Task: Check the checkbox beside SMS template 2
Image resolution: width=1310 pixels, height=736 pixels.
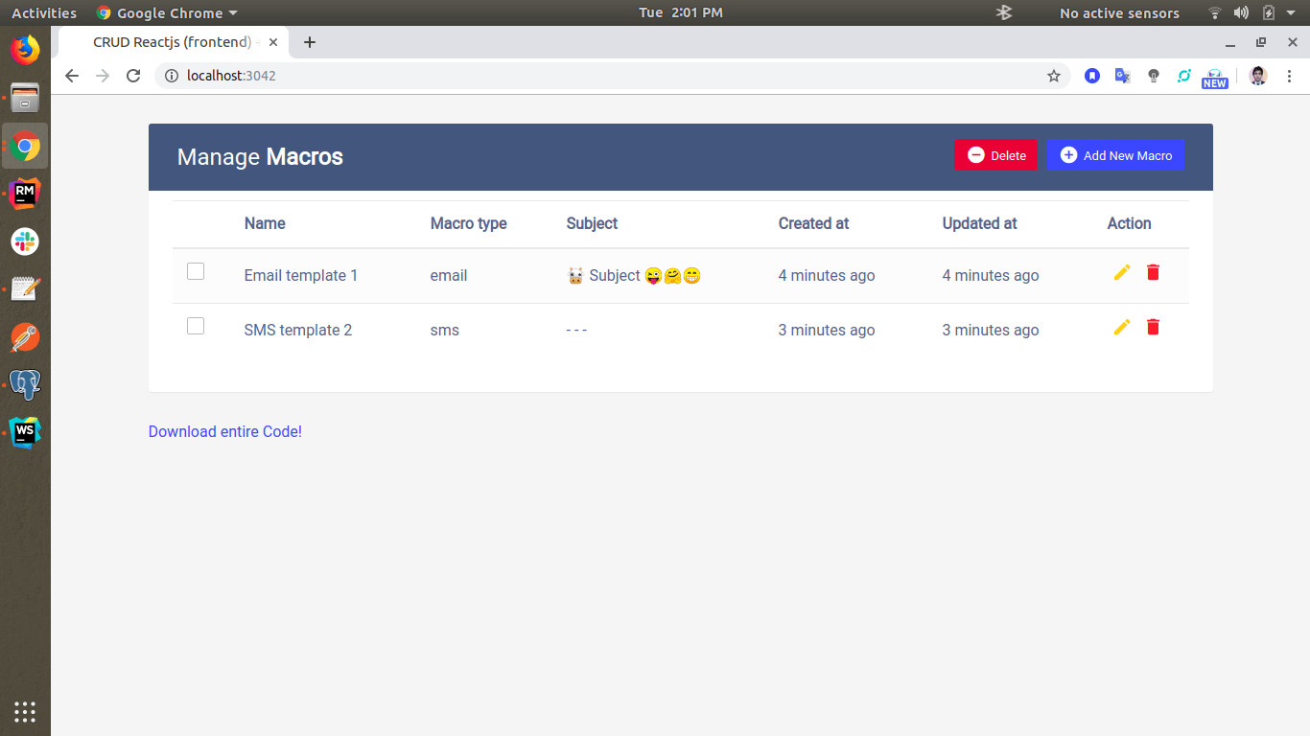Action: 195,325
